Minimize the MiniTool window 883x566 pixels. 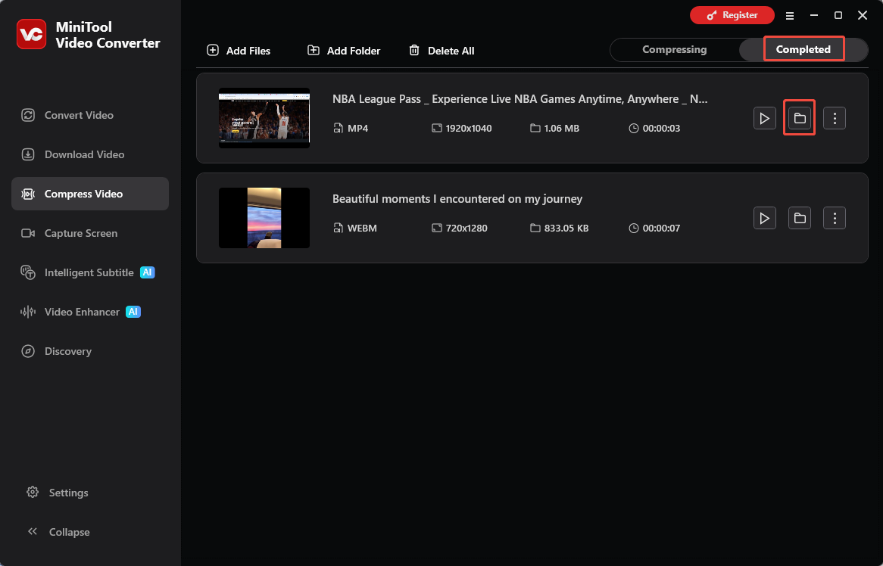pyautogui.click(x=814, y=16)
